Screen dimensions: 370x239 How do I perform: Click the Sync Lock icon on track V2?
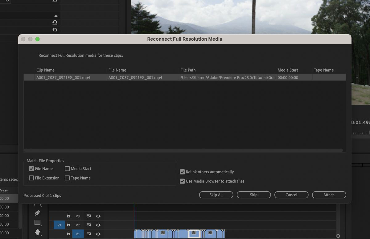[x=88, y=225]
